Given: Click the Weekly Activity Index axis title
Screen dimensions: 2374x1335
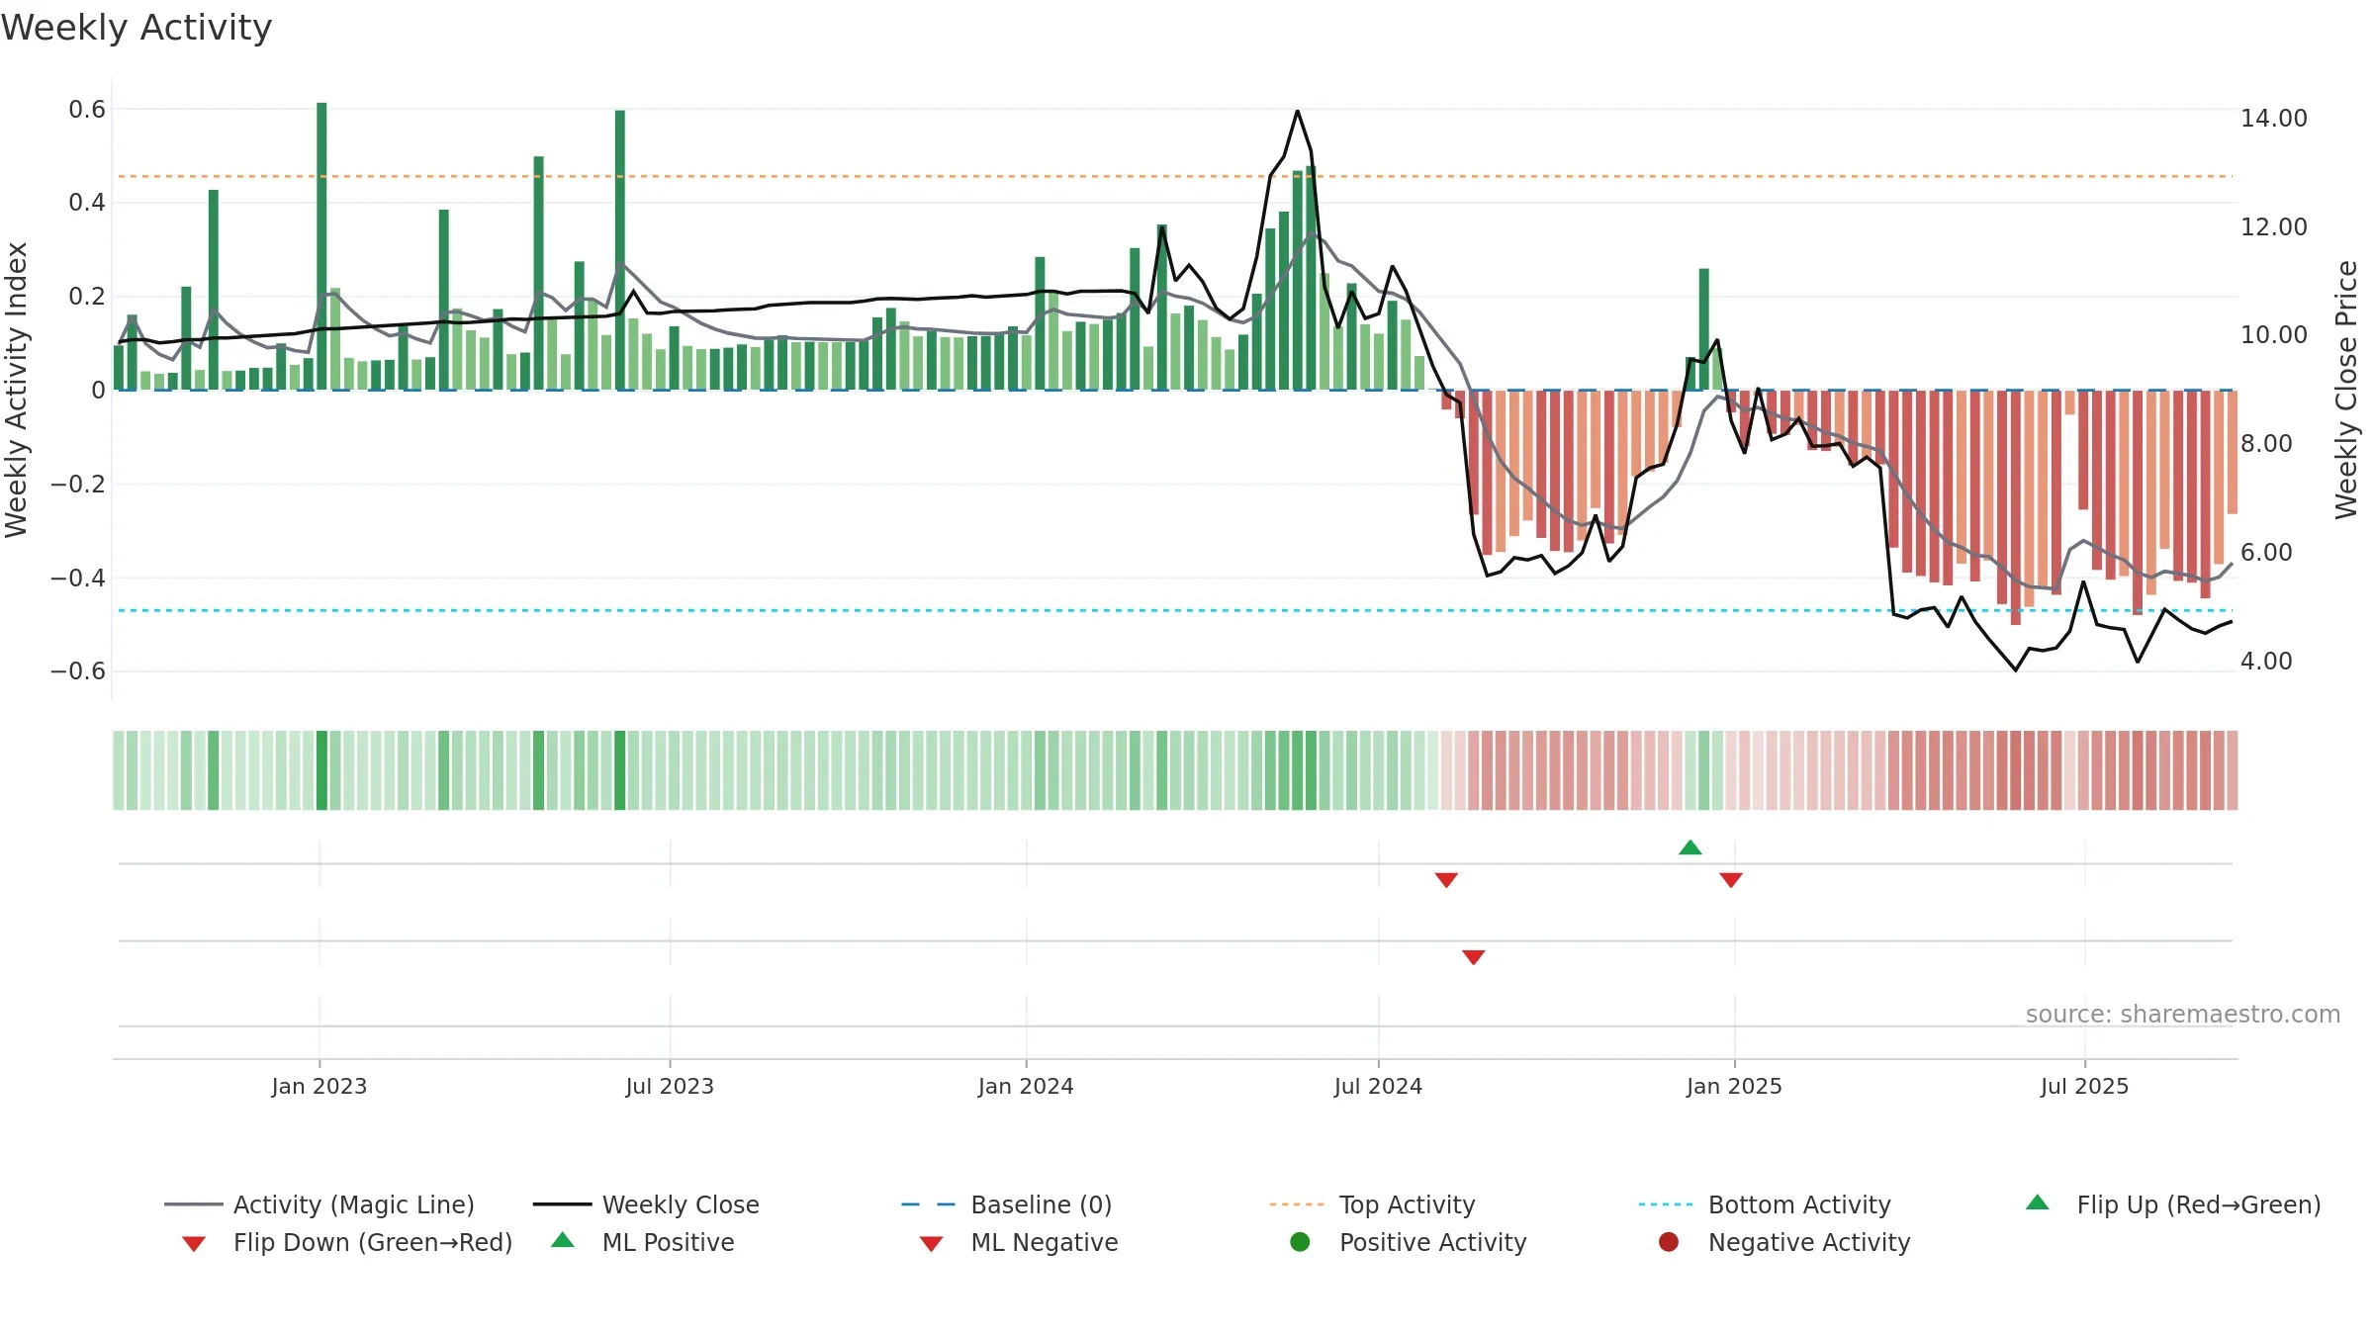Looking at the screenshot, I should (16, 390).
